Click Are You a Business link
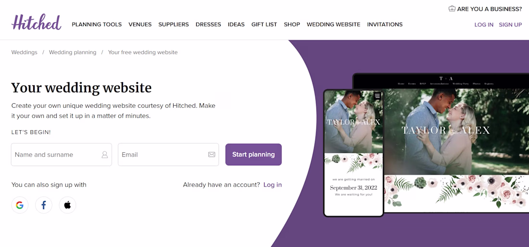529x247 pixels. (490, 9)
